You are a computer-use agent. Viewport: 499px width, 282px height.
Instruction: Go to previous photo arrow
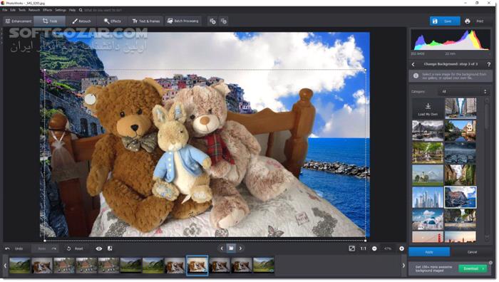[x=222, y=249]
